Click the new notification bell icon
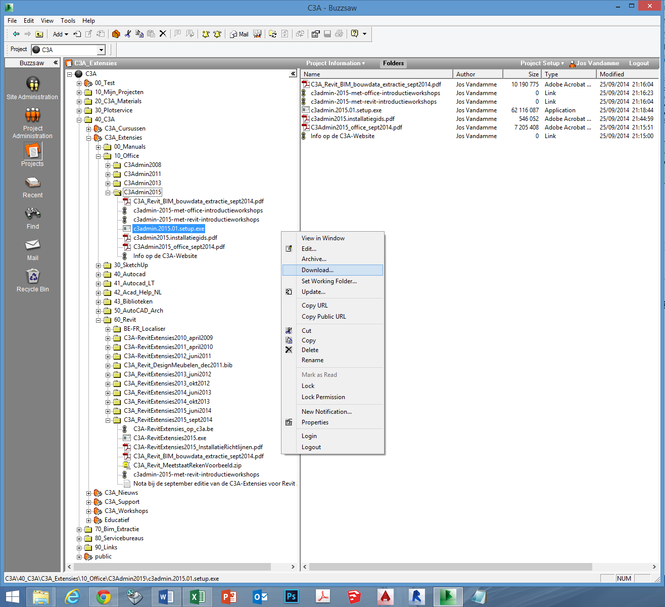665x607 pixels. (206, 34)
